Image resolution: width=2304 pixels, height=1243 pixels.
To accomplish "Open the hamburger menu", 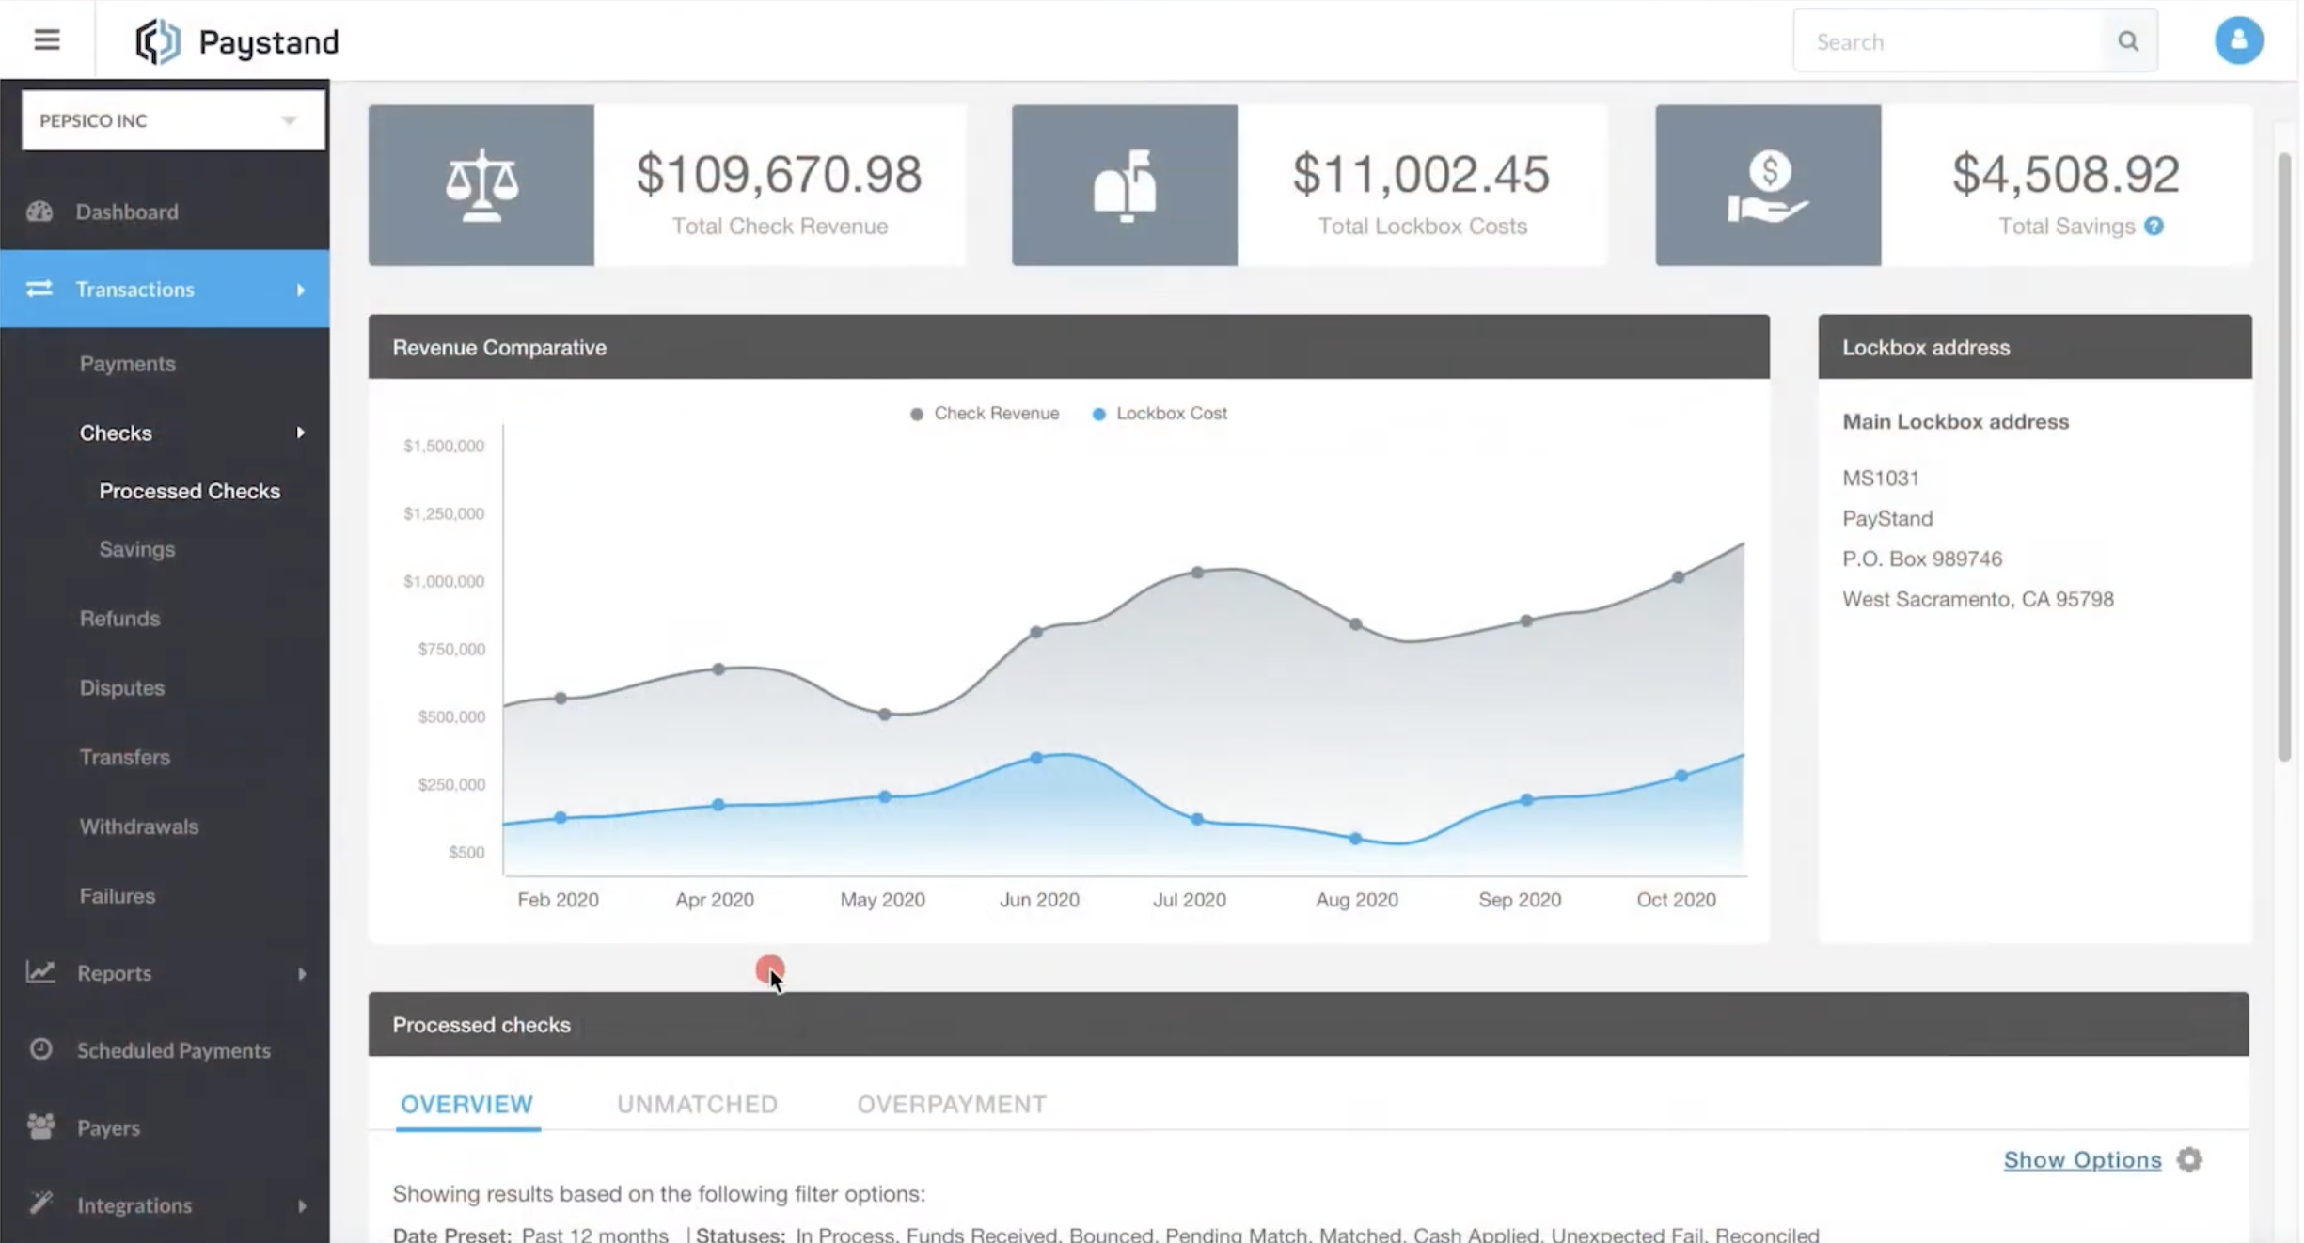I will tap(46, 39).
